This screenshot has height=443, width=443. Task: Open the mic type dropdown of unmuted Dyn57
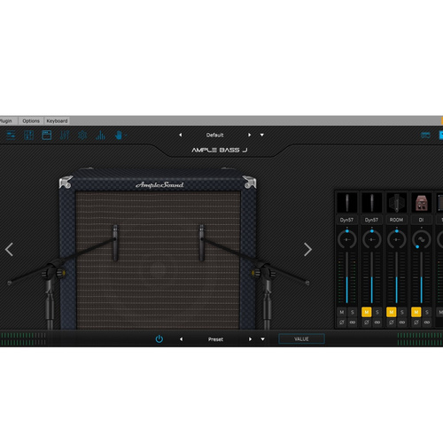point(346,220)
